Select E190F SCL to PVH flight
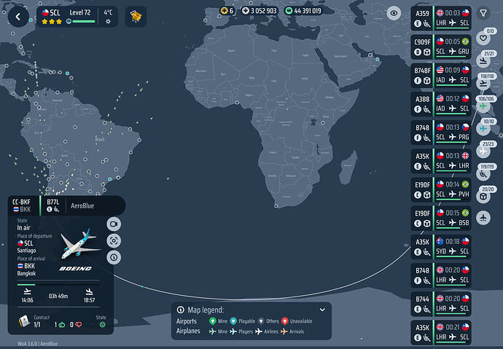 tap(441, 189)
